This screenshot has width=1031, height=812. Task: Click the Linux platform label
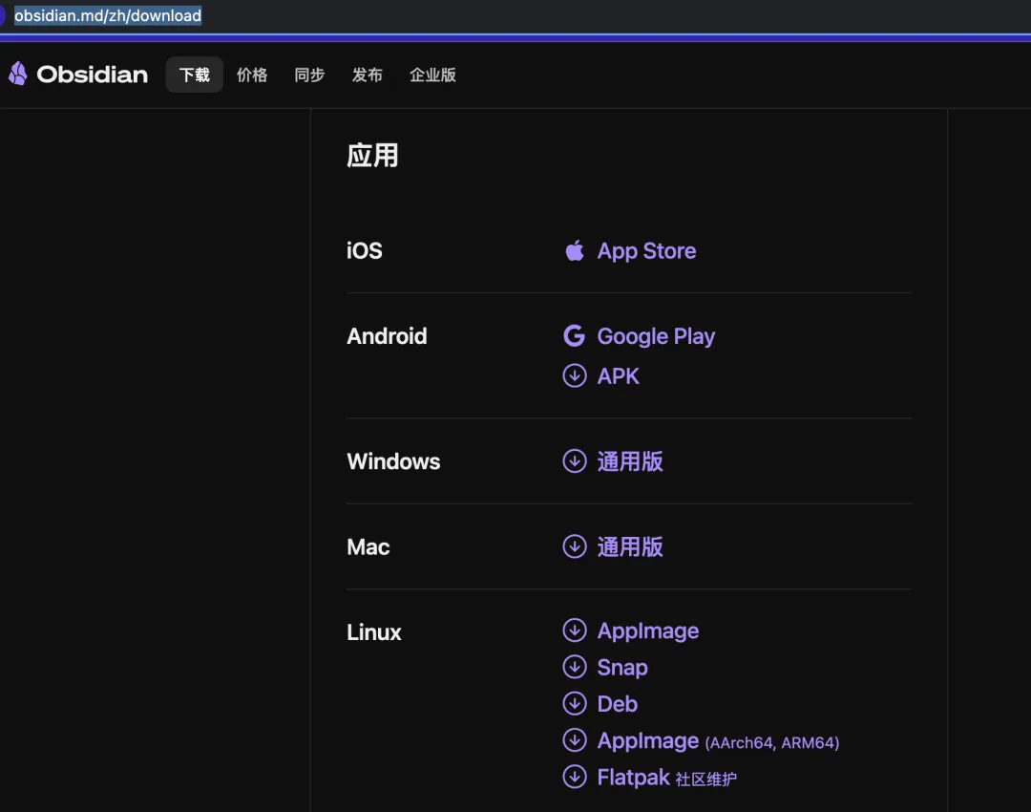[373, 632]
